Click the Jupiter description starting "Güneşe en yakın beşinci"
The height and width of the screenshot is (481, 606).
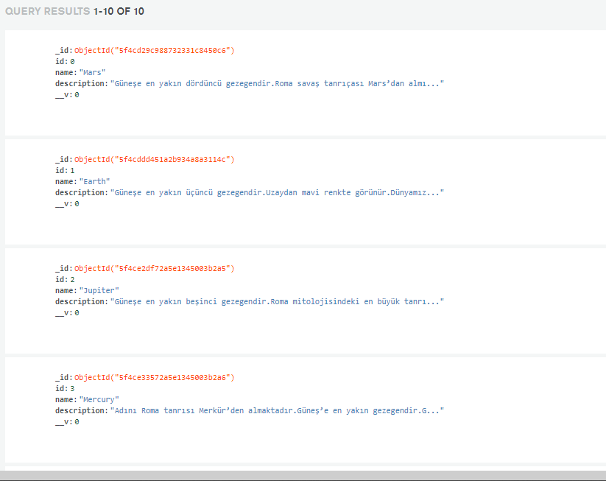click(277, 301)
